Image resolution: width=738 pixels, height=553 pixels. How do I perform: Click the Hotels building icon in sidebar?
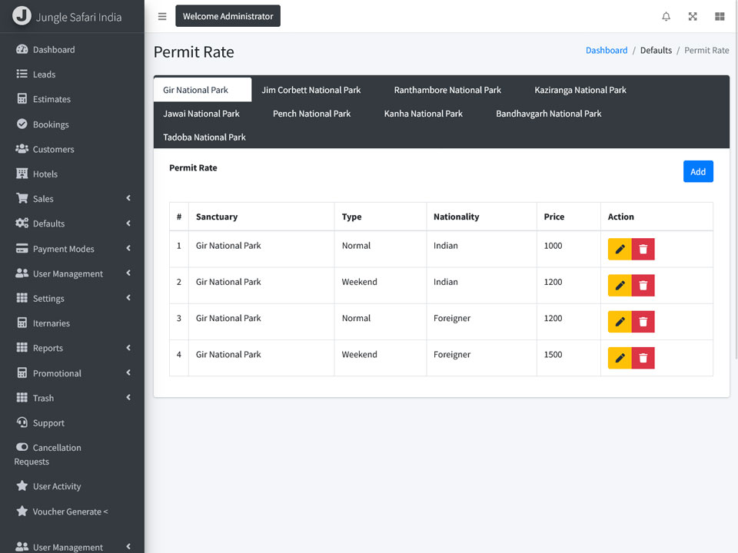pyautogui.click(x=22, y=174)
